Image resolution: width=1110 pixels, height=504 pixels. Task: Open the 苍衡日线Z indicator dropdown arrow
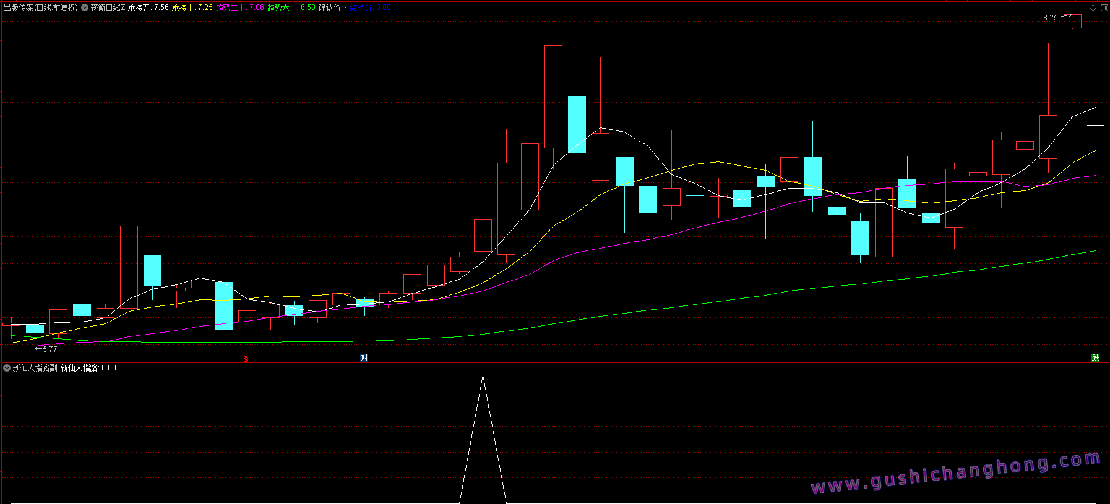[85, 7]
